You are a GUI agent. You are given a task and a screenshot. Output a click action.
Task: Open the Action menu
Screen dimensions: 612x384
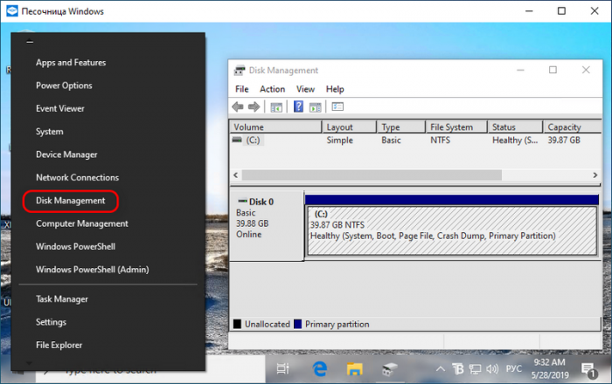point(273,89)
